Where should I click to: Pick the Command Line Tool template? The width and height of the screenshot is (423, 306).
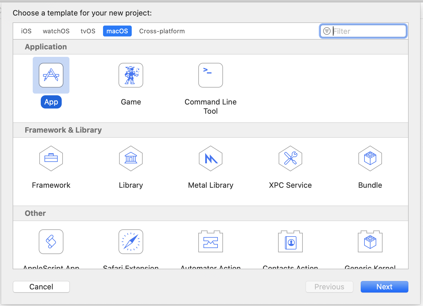point(211,75)
